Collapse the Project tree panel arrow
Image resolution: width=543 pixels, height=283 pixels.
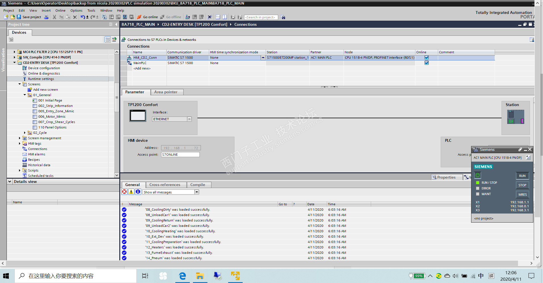[116, 24]
